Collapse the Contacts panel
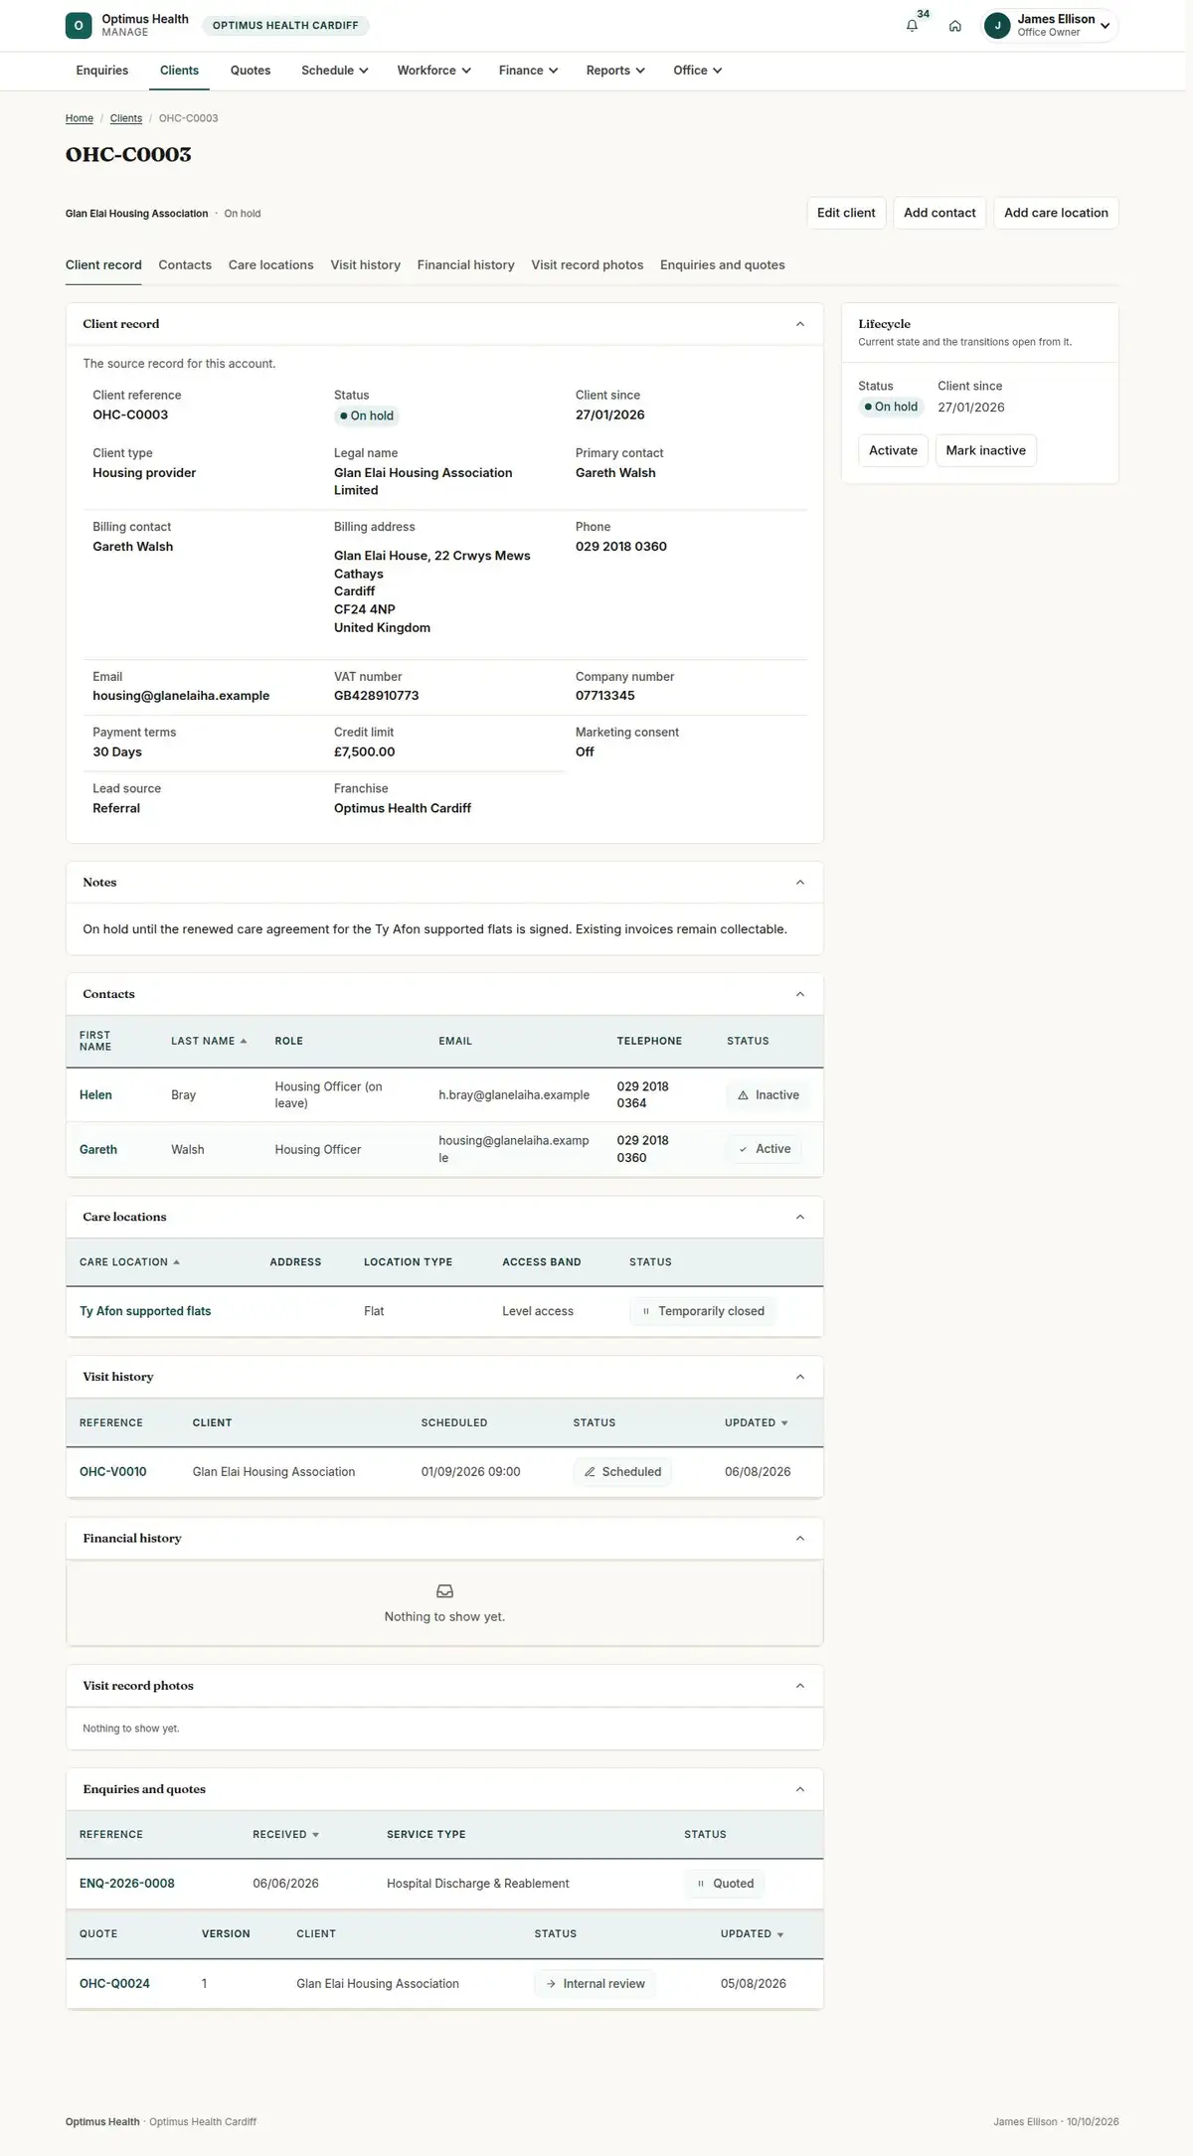This screenshot has height=2156, width=1193. point(800,994)
